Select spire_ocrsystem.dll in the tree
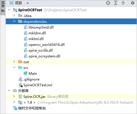 tap(44, 56)
